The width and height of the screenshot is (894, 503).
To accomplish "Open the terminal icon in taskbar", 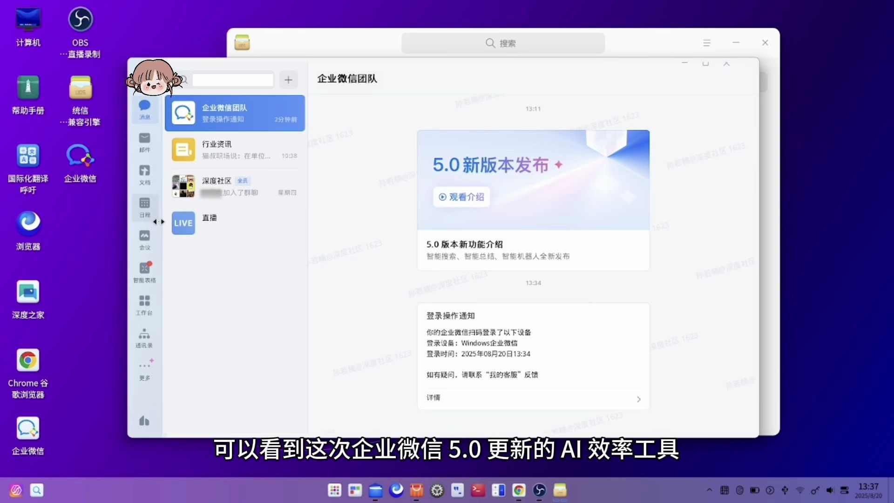I will (478, 490).
